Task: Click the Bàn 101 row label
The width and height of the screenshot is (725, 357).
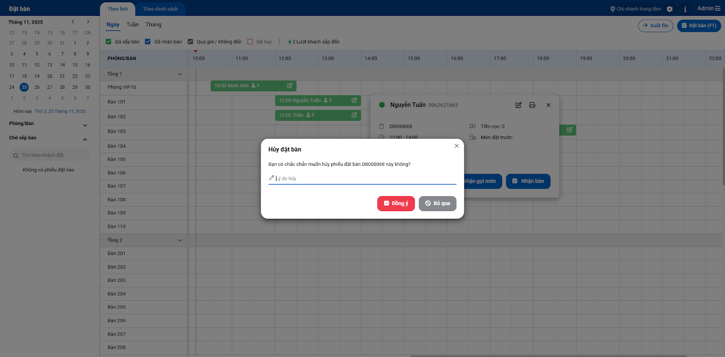Action: (116, 102)
